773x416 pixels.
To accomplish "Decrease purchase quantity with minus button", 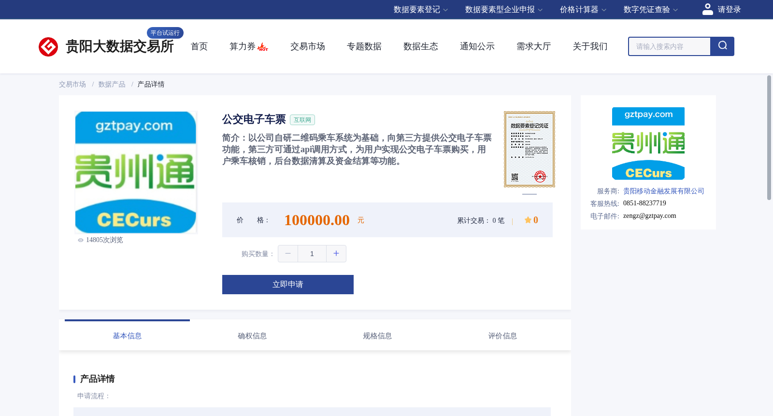I will [x=288, y=254].
